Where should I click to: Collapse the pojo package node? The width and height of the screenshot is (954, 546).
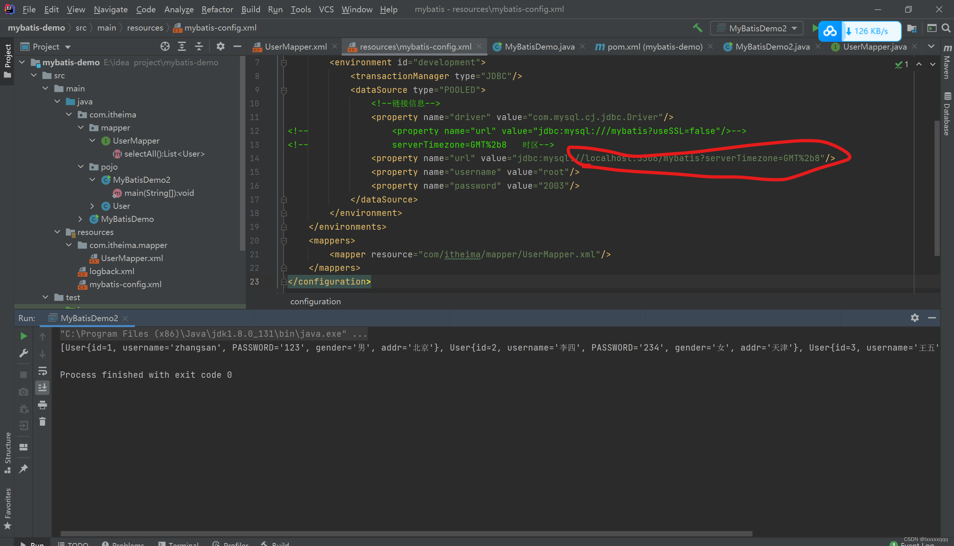[x=81, y=166]
